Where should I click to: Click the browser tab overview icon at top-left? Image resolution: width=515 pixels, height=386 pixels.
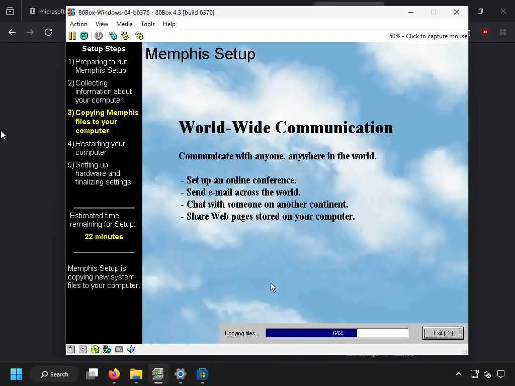(10, 12)
